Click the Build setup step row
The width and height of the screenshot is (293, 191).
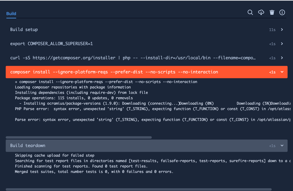coord(147,30)
